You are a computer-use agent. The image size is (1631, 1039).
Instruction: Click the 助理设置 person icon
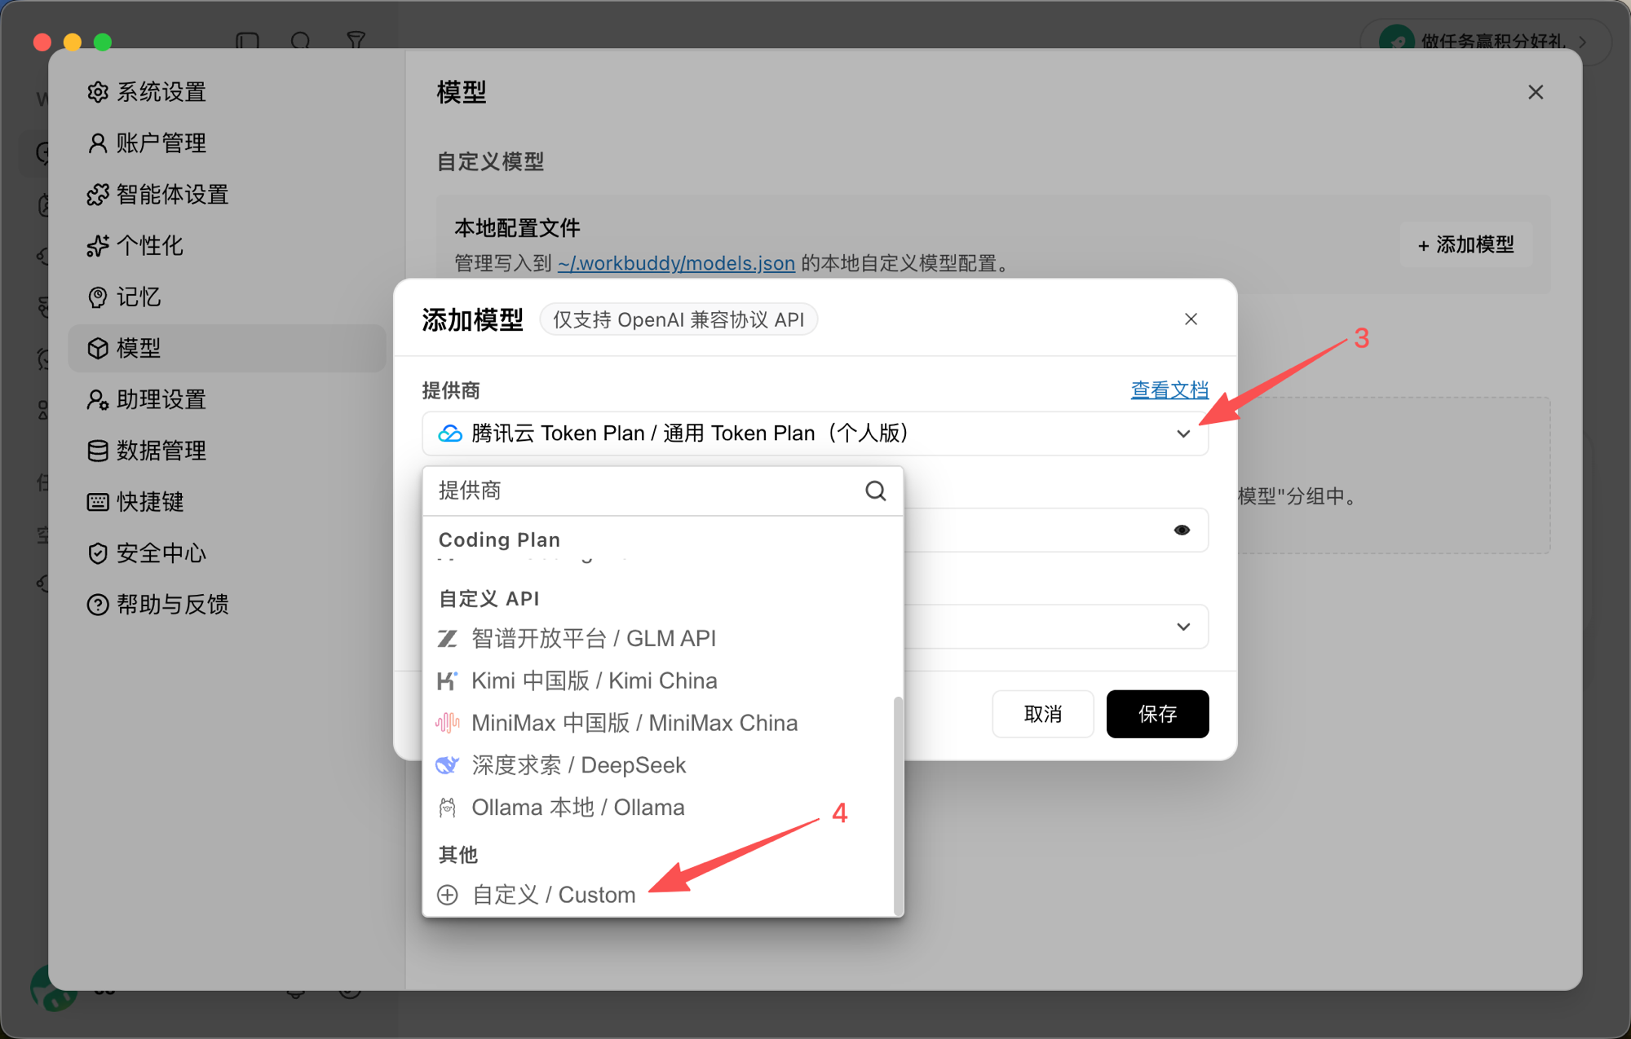[x=98, y=399]
